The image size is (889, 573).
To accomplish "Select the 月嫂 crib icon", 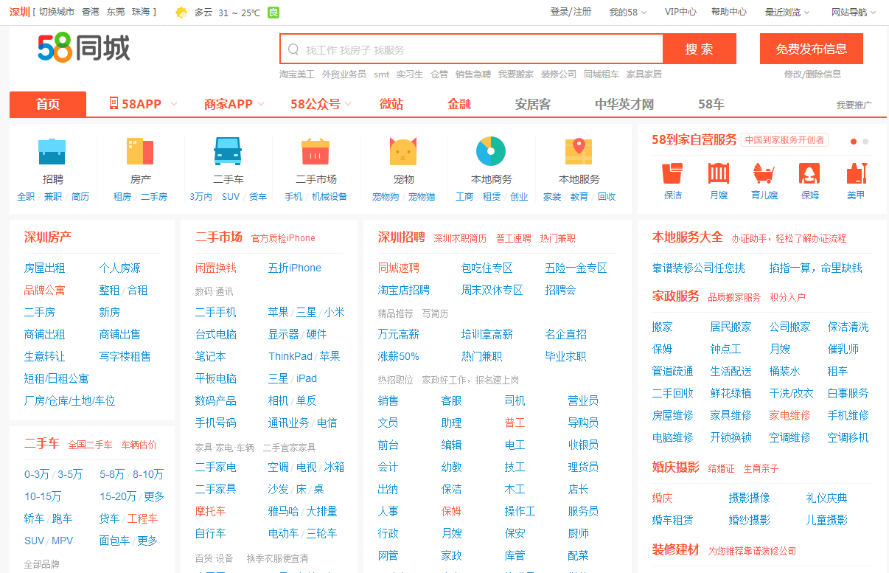I will click(x=719, y=173).
